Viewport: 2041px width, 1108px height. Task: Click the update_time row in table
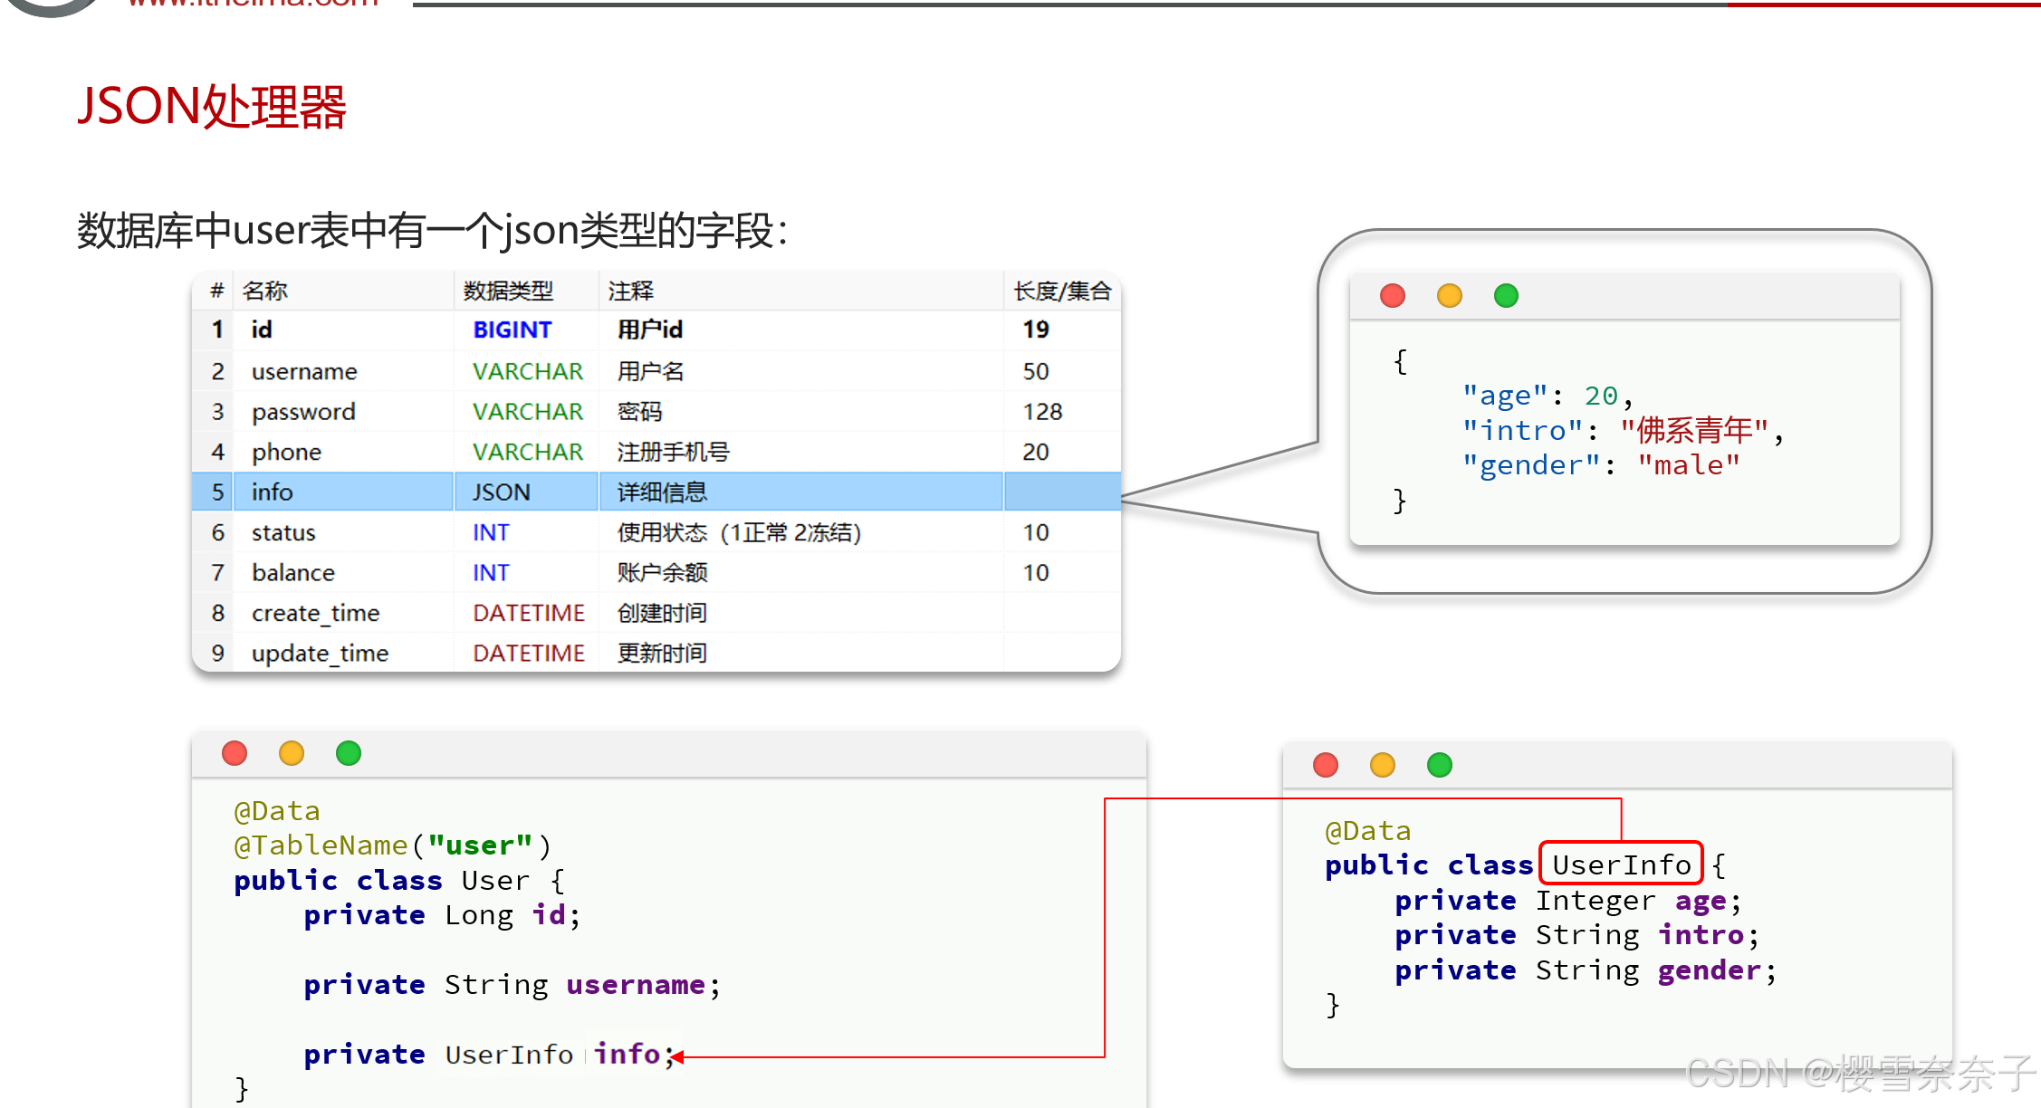coord(320,653)
